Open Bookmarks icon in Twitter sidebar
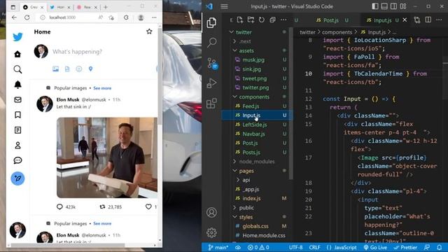This screenshot has height=252, width=448. coord(17,115)
